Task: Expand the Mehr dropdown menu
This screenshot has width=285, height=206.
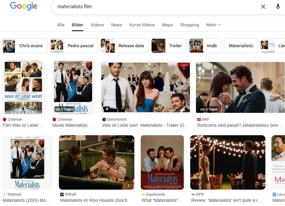Action: 213,25
